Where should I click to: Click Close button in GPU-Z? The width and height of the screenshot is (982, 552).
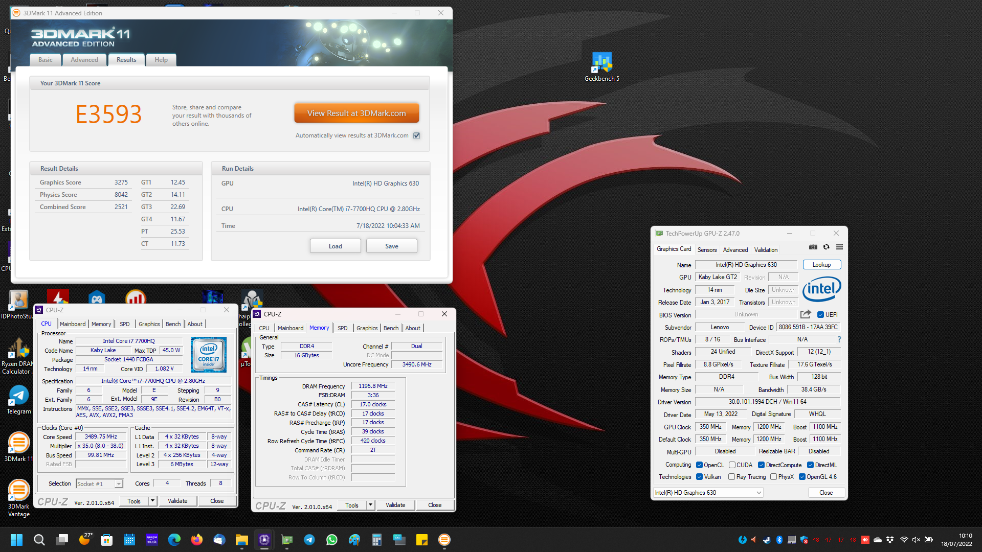pyautogui.click(x=826, y=493)
